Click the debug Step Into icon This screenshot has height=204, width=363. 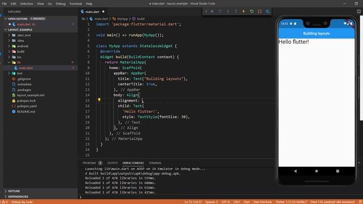[228, 11]
